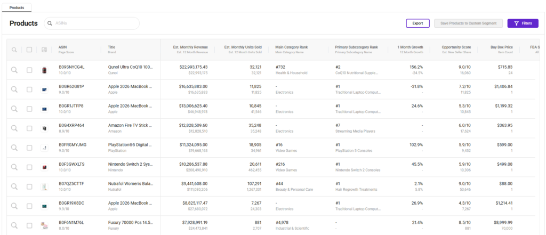The width and height of the screenshot is (546, 235).
Task: Open the Filters panel
Action: [523, 23]
